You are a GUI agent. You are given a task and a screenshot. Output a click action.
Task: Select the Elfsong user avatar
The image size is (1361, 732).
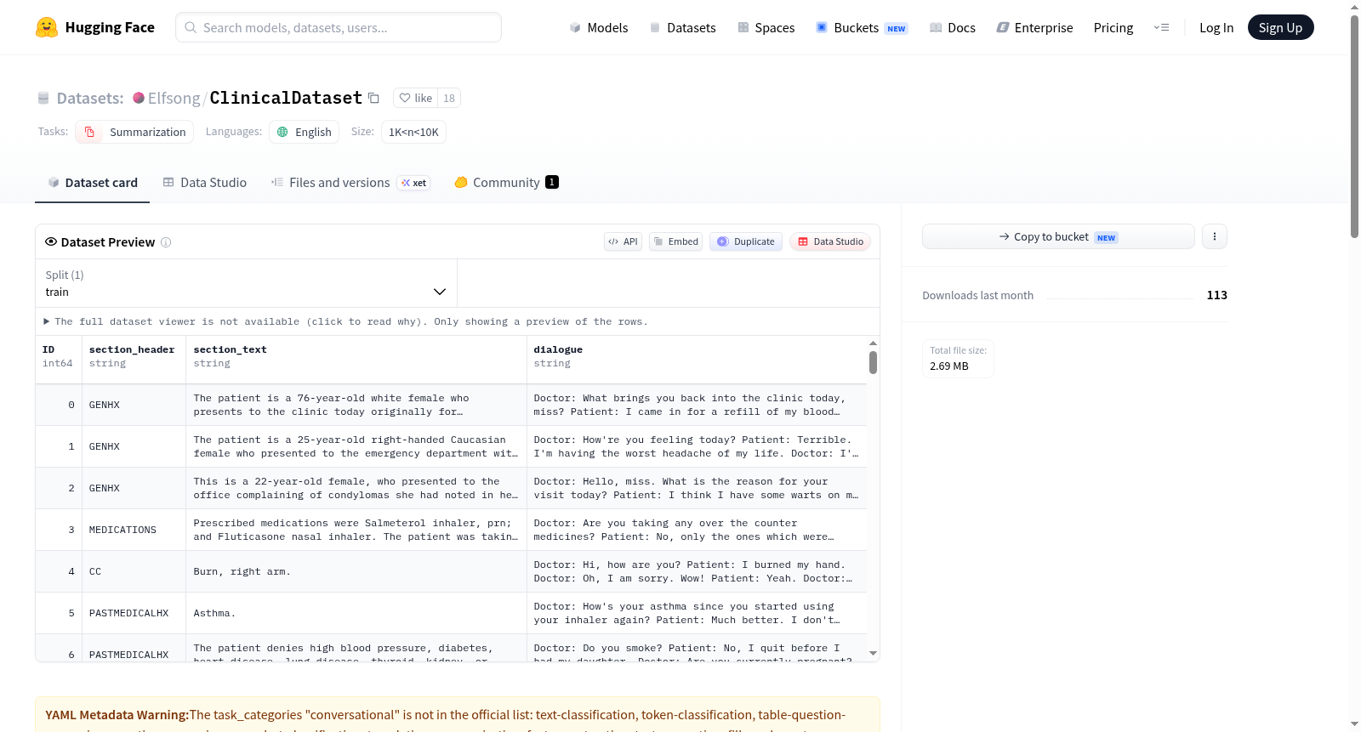coord(139,98)
